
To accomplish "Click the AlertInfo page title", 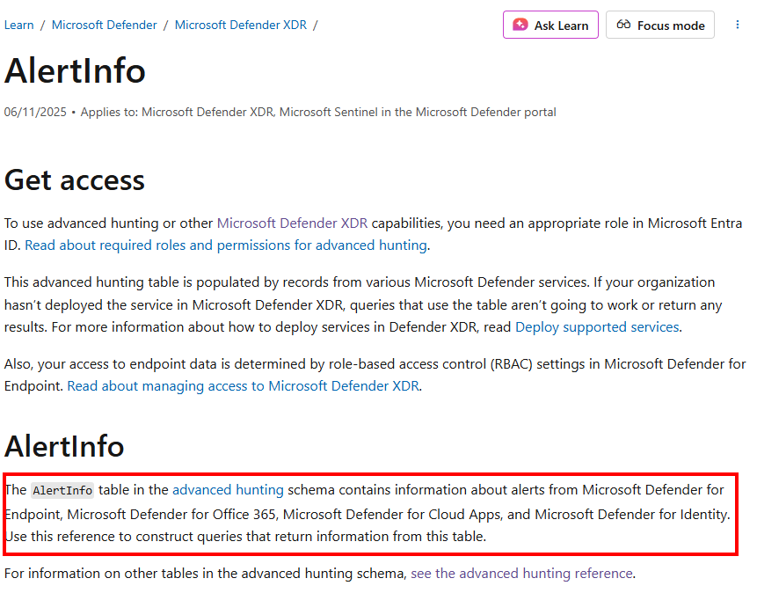I will pos(75,71).
